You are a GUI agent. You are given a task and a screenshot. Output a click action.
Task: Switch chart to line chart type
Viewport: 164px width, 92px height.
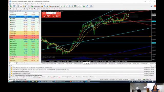(67, 6)
